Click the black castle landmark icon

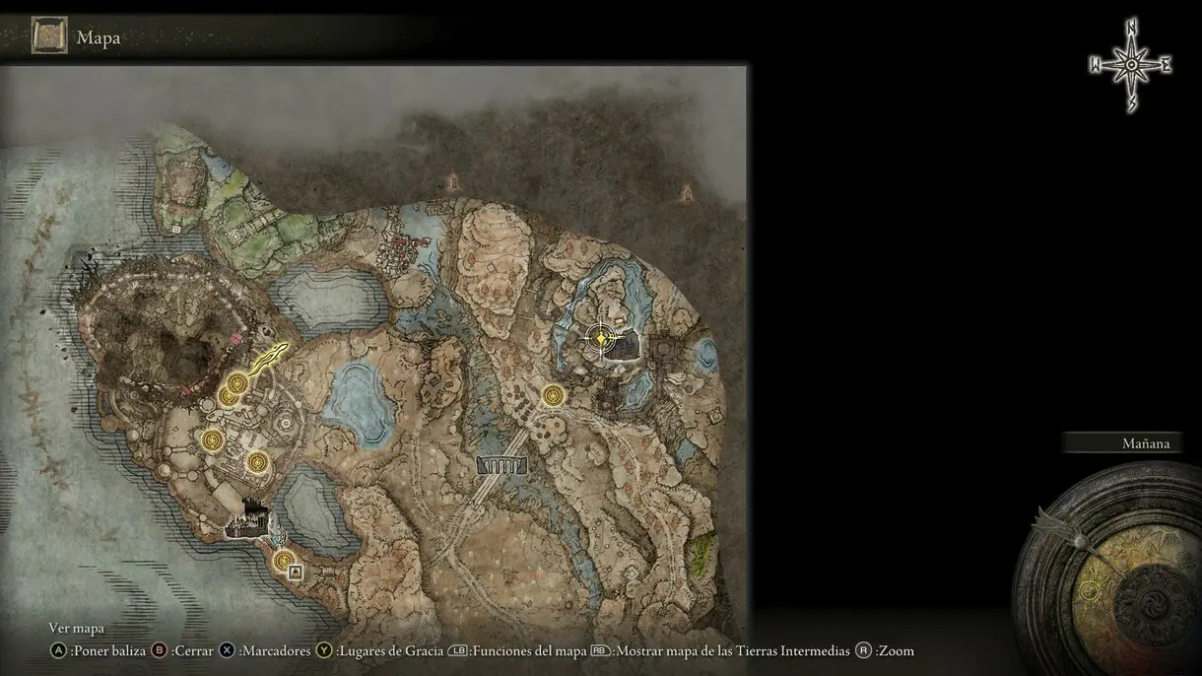(246, 519)
